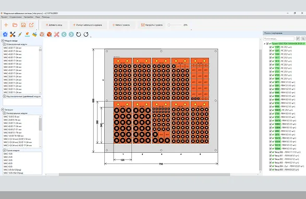Click the top-left frame corner handle
The height and width of the screenshot is (199, 306).
coord(107,51)
